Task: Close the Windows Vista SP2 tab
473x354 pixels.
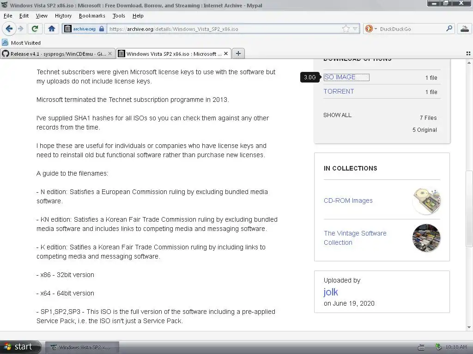Action: pyautogui.click(x=226, y=53)
